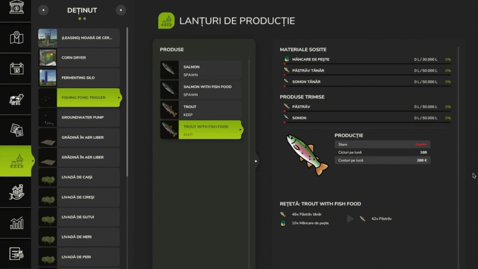Open the map icon in sidebar
The width and height of the screenshot is (478, 269).
point(16,38)
